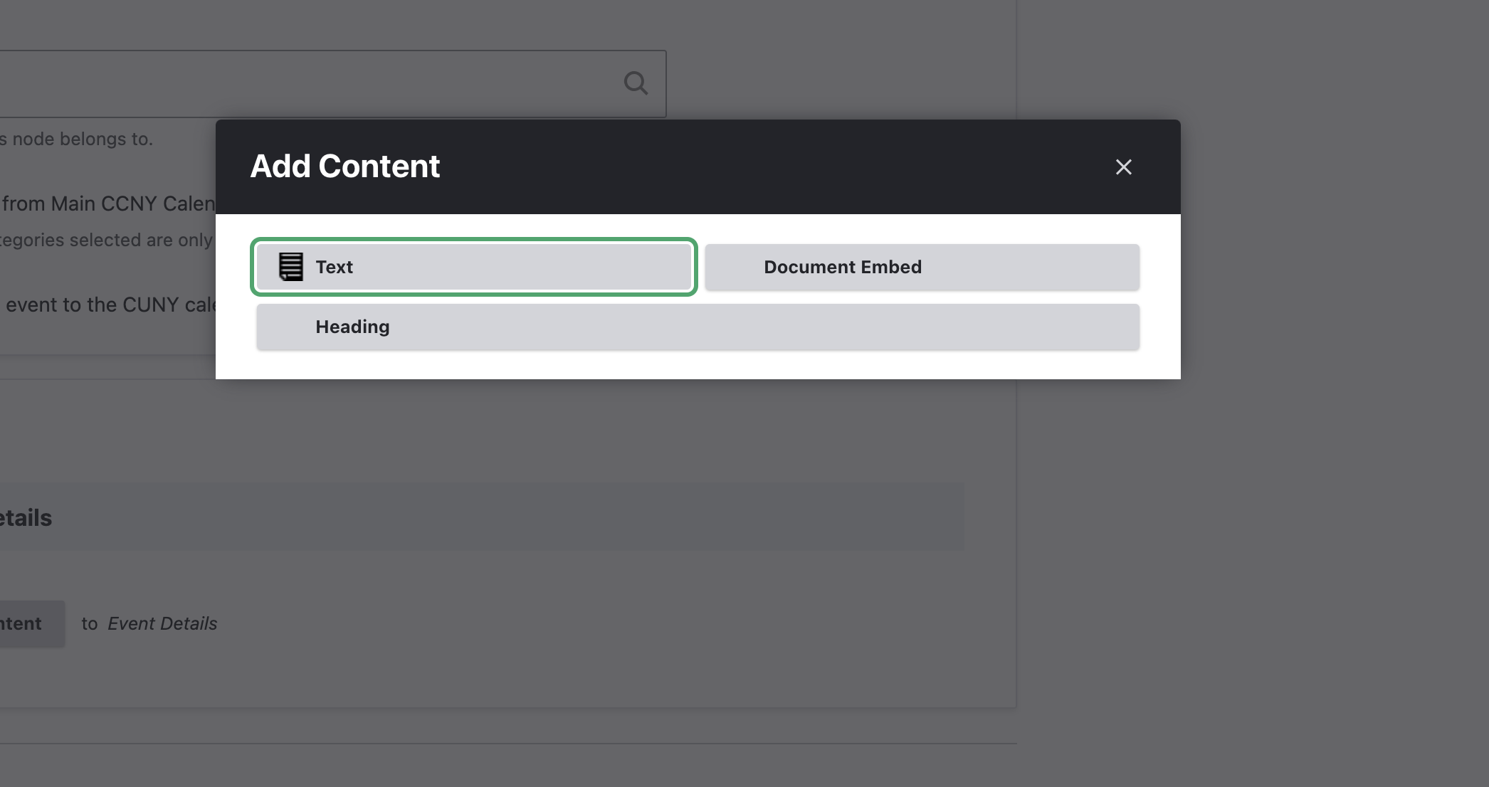This screenshot has height=787, width=1489.
Task: Click the 'from Main CCNY Calen' text
Action: pyautogui.click(x=108, y=204)
